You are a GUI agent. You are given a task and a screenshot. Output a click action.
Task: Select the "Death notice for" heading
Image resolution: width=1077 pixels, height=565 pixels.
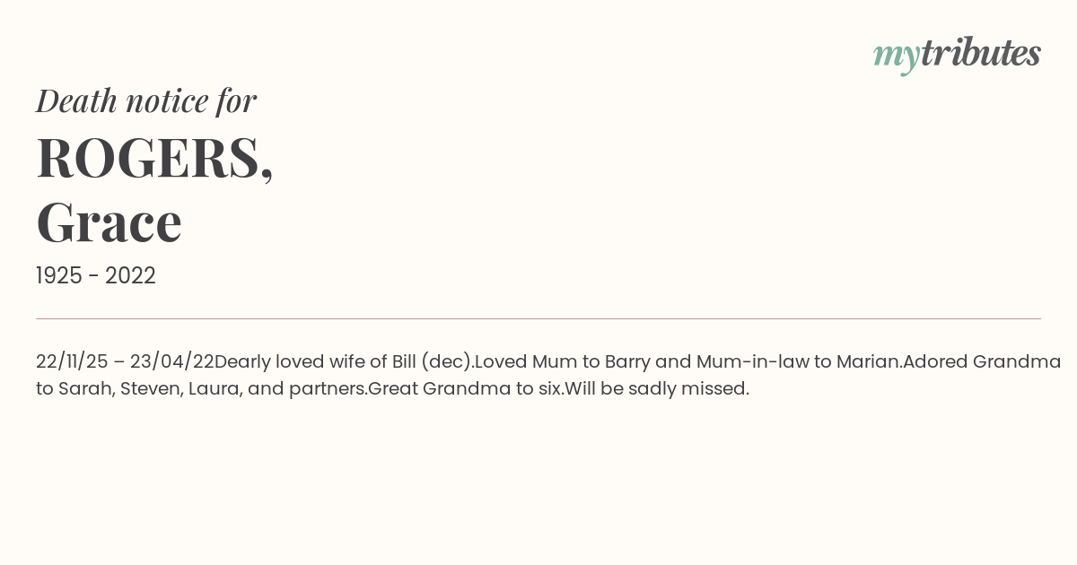[x=146, y=100]
